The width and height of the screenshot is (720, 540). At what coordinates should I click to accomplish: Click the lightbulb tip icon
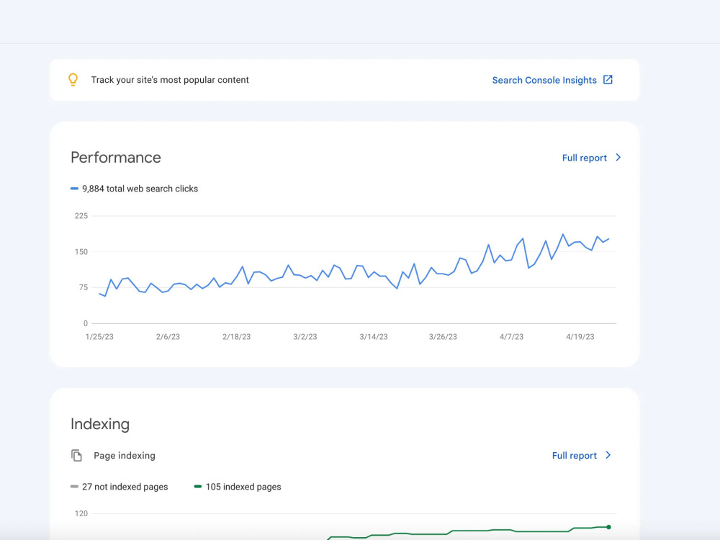coord(73,80)
